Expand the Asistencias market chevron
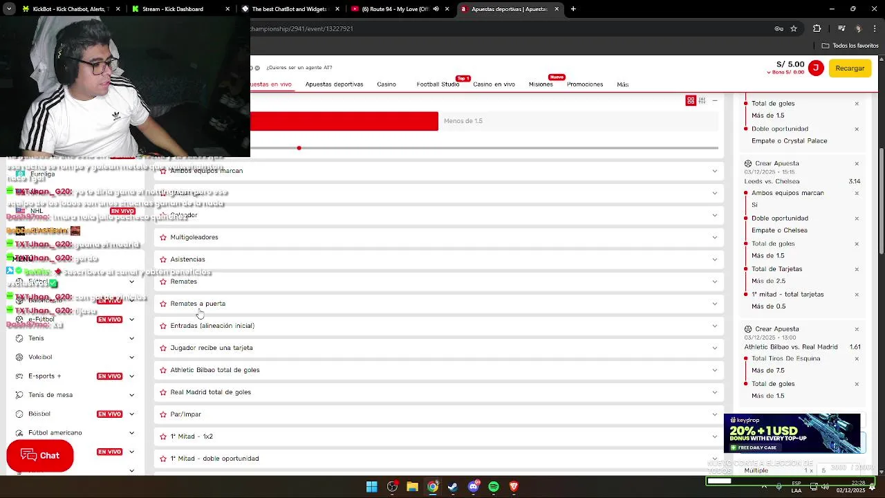 click(x=715, y=259)
